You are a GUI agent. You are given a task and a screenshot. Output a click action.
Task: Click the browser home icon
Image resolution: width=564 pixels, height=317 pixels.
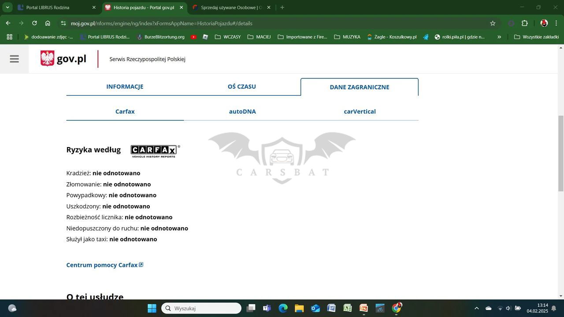pyautogui.click(x=48, y=23)
